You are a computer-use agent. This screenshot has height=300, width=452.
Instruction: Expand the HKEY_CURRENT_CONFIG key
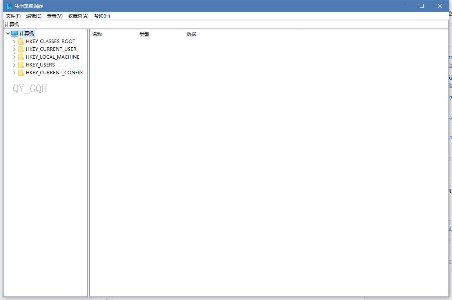pos(14,72)
